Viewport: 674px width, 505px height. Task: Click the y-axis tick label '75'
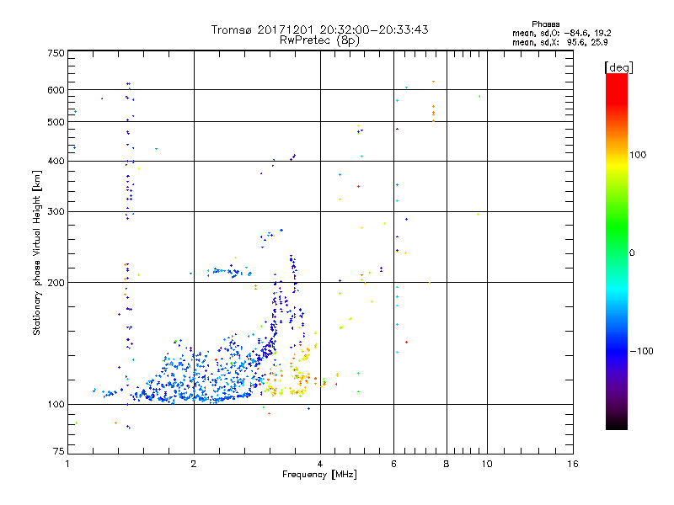[59, 451]
